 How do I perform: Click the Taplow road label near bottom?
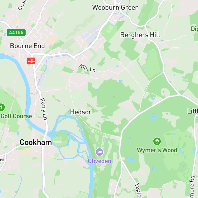pyautogui.click(x=138, y=190)
